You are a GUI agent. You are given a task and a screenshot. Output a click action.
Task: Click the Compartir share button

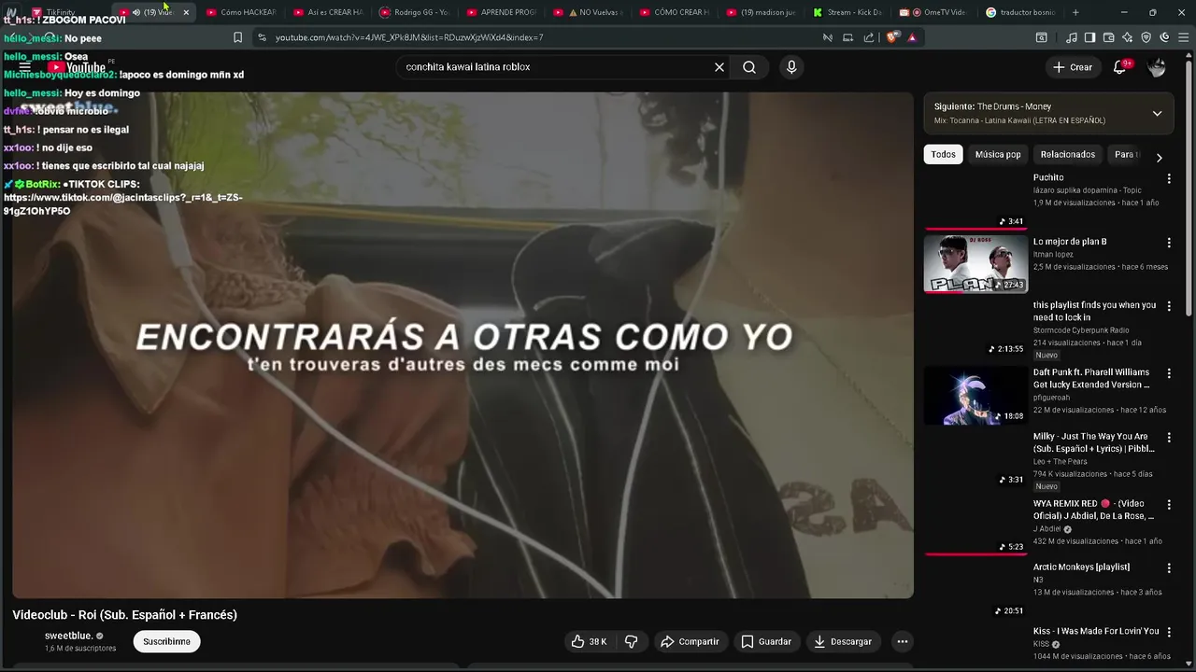click(x=690, y=641)
